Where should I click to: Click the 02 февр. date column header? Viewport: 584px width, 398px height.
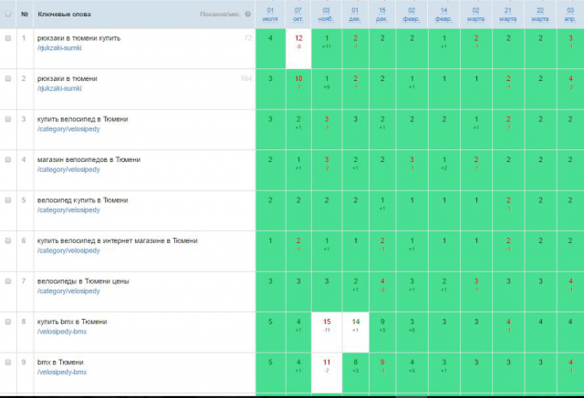pyautogui.click(x=412, y=15)
